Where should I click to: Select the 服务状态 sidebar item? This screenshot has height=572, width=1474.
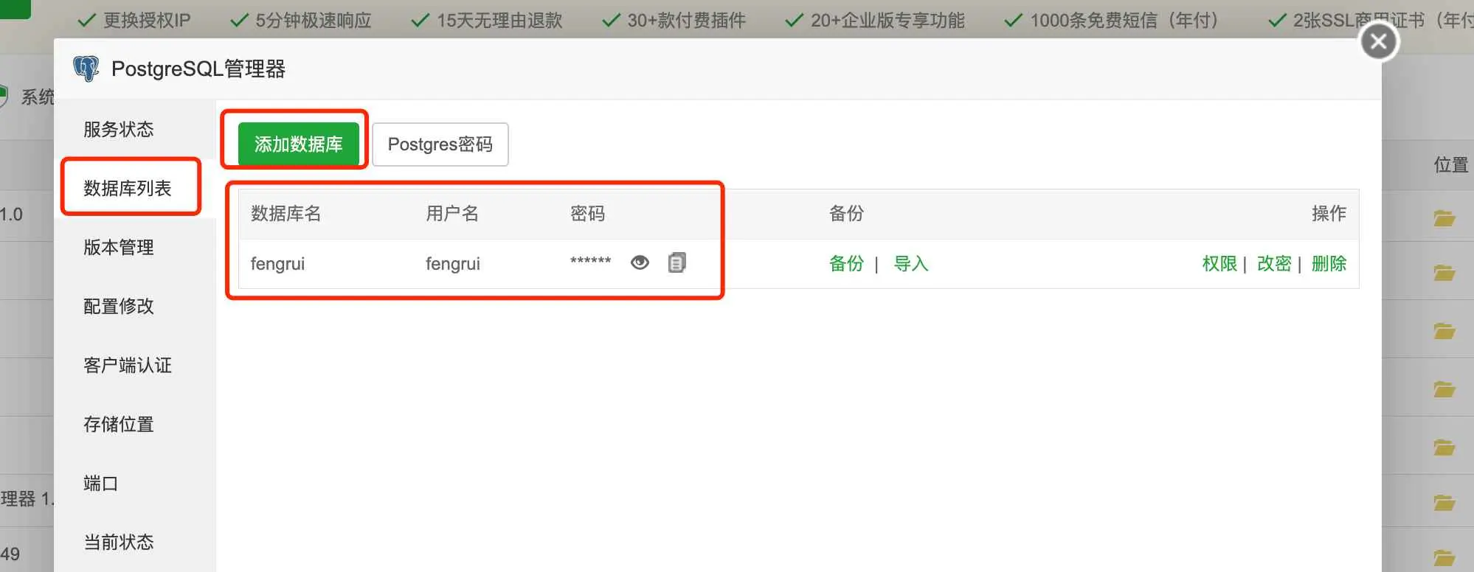119,130
